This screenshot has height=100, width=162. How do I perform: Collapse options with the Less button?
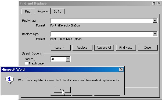pos(61,48)
